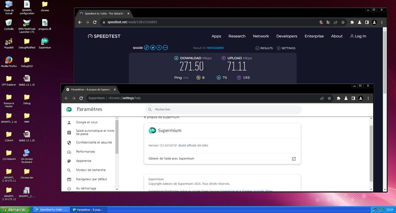The height and width of the screenshot is (213, 396).
Task: Copy the result link share icon
Action: [x=147, y=48]
